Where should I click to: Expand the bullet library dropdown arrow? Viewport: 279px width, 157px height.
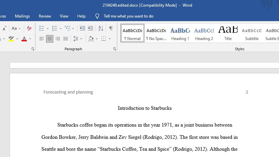(x=47, y=28)
